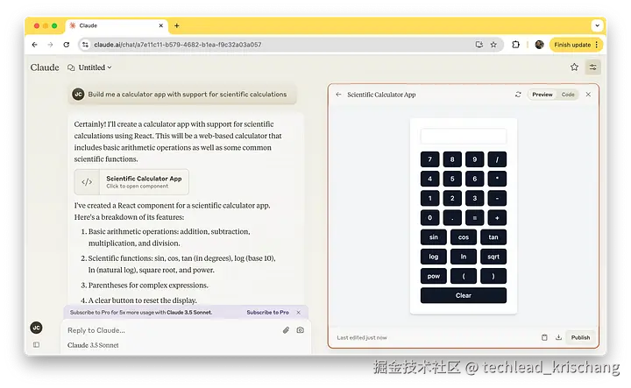The width and height of the screenshot is (631, 388).
Task: Copy artifact with the clipboard icon
Action: tap(544, 337)
